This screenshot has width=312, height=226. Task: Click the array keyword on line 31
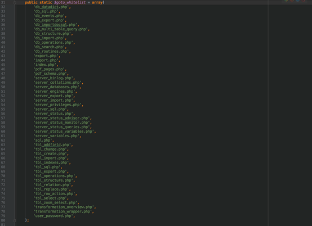click(97, 2)
